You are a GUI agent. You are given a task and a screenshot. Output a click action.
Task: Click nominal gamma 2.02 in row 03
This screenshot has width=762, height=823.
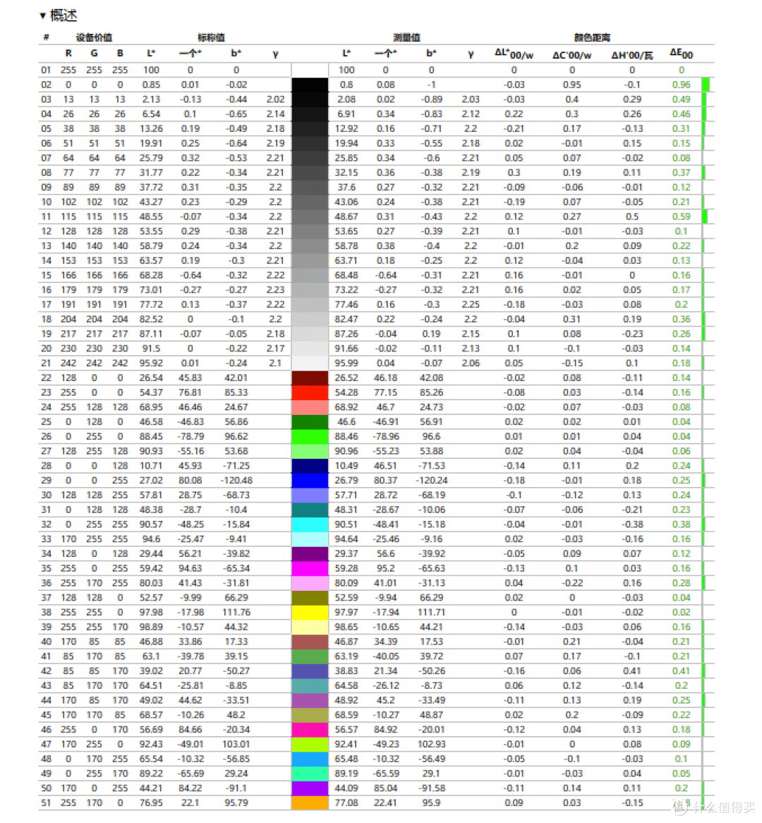275,100
